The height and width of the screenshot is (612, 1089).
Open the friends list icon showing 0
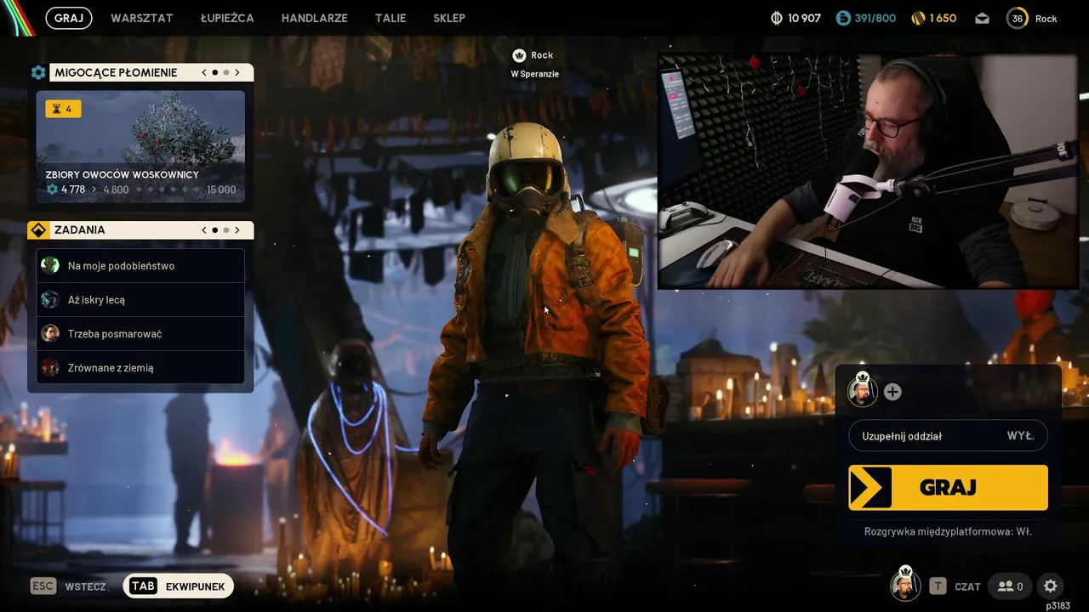(x=1011, y=586)
